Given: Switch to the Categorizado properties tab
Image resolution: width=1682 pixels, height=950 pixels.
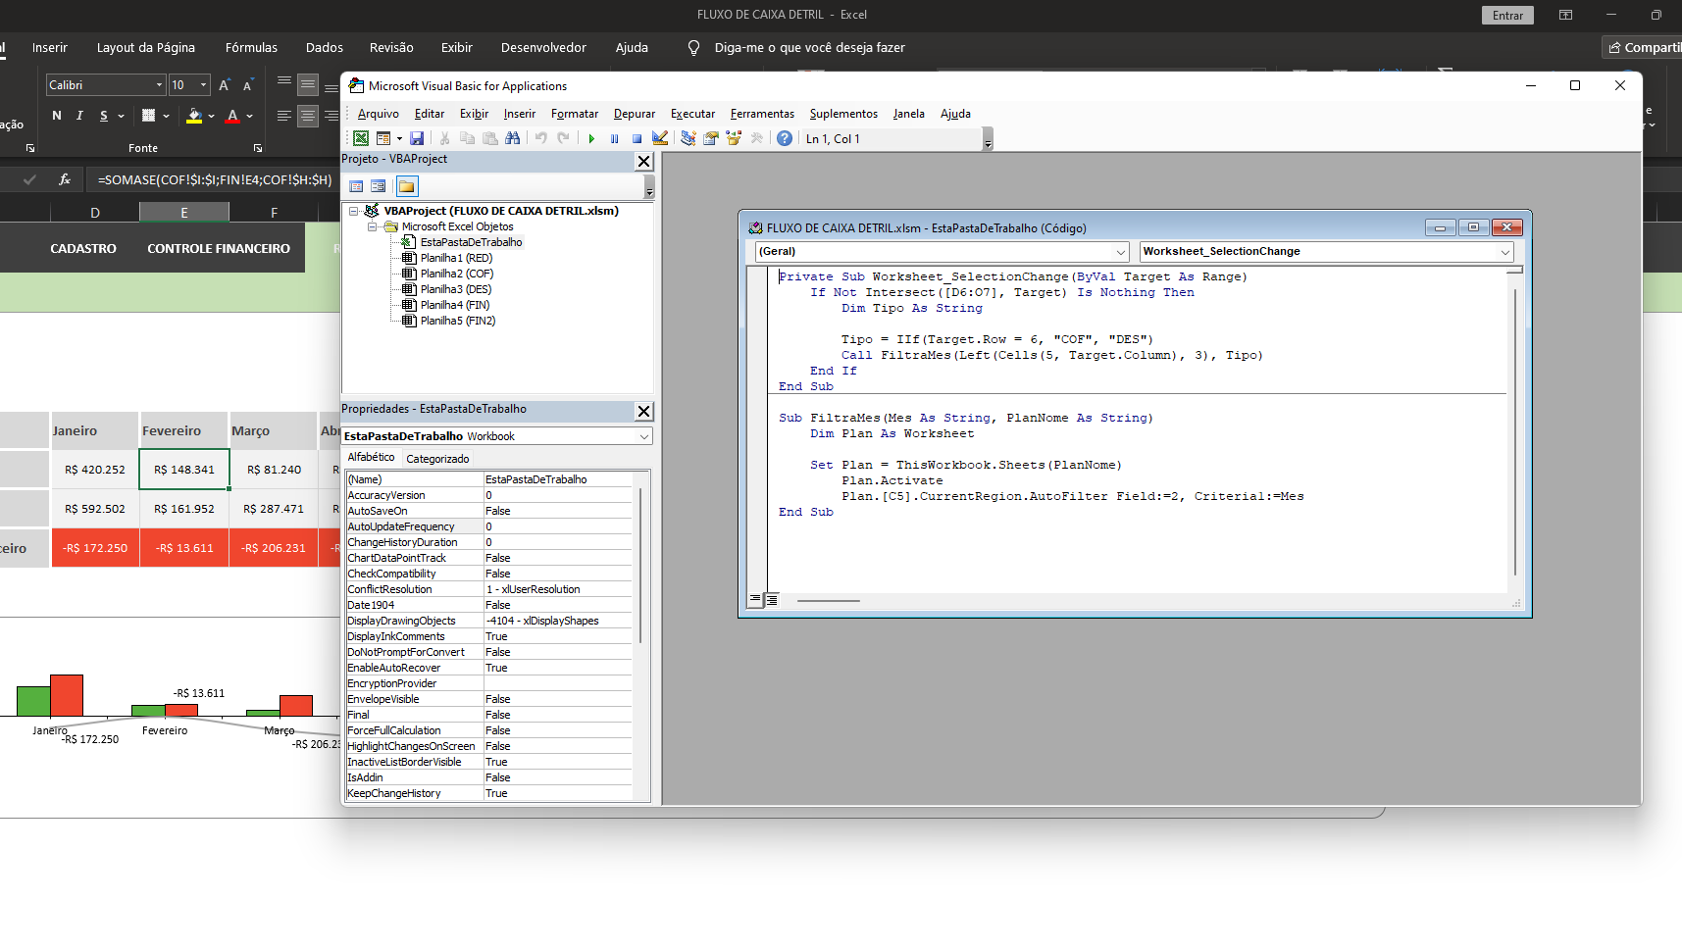Looking at the screenshot, I should pos(437,458).
